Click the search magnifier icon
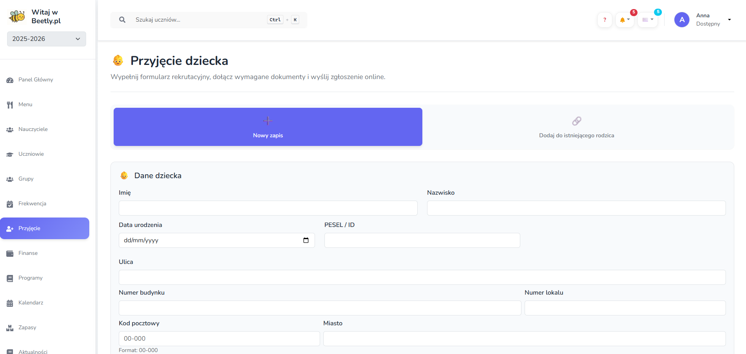Image resolution: width=746 pixels, height=354 pixels. (122, 20)
